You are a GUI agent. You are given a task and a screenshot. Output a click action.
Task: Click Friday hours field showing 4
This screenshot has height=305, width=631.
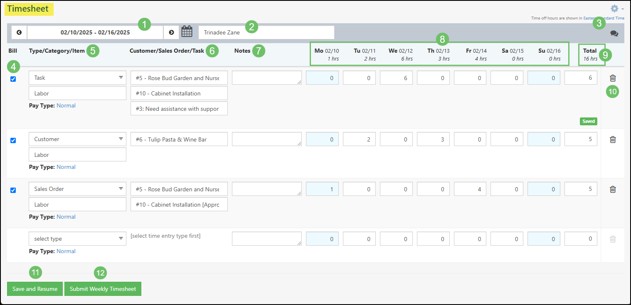pos(470,189)
